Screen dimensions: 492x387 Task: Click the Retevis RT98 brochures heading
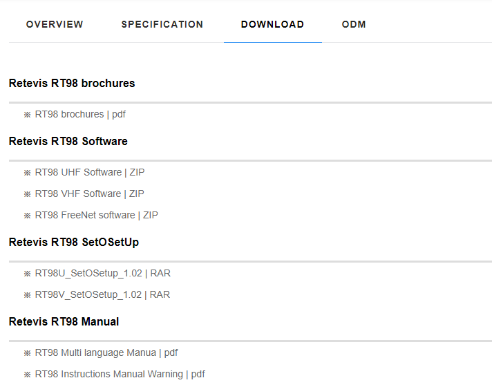pos(72,83)
